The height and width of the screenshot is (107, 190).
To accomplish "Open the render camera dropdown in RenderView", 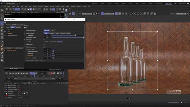I will click(x=109, y=14).
